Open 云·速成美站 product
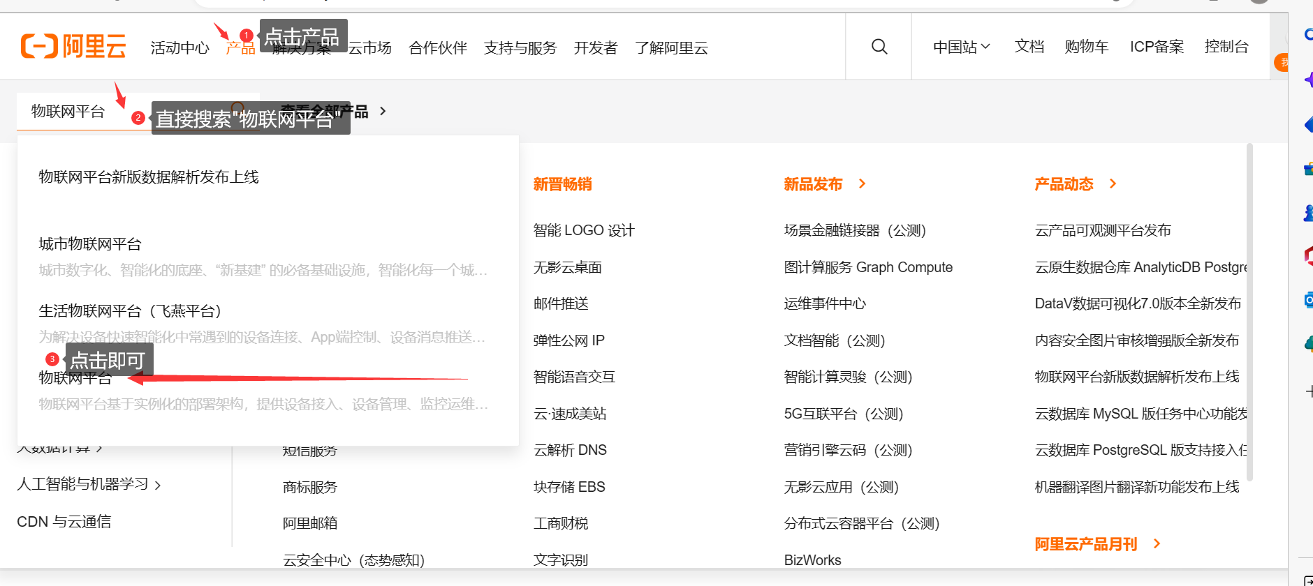The width and height of the screenshot is (1313, 586). click(x=570, y=414)
